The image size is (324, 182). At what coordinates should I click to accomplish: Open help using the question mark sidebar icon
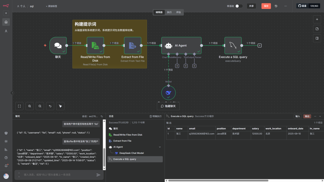[x=6, y=158]
